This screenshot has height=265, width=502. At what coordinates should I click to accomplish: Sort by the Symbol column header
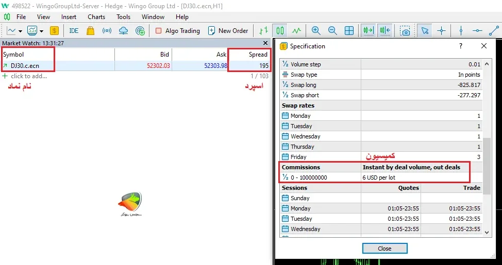pos(58,55)
